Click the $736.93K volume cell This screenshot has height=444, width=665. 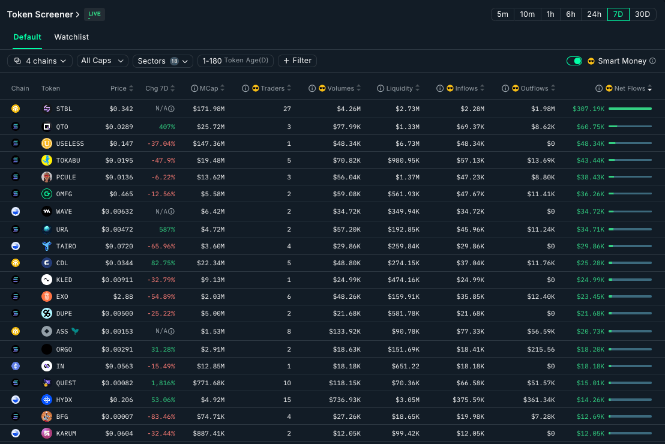[x=345, y=400]
